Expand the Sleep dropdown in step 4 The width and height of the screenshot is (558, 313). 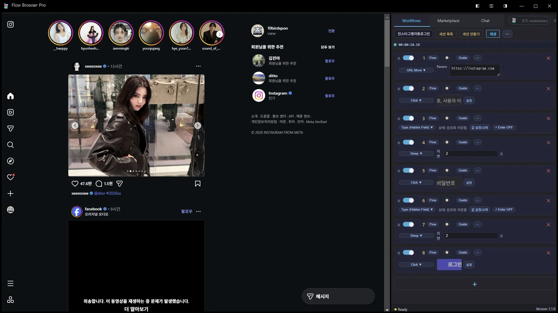tap(416, 153)
